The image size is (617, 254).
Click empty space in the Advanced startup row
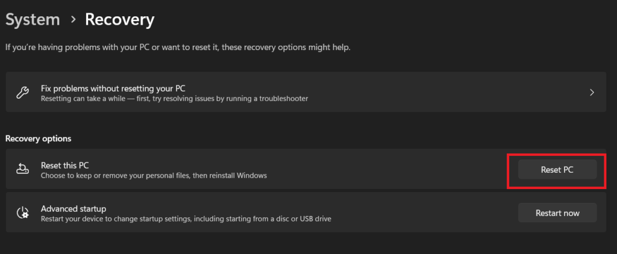[x=422, y=213]
